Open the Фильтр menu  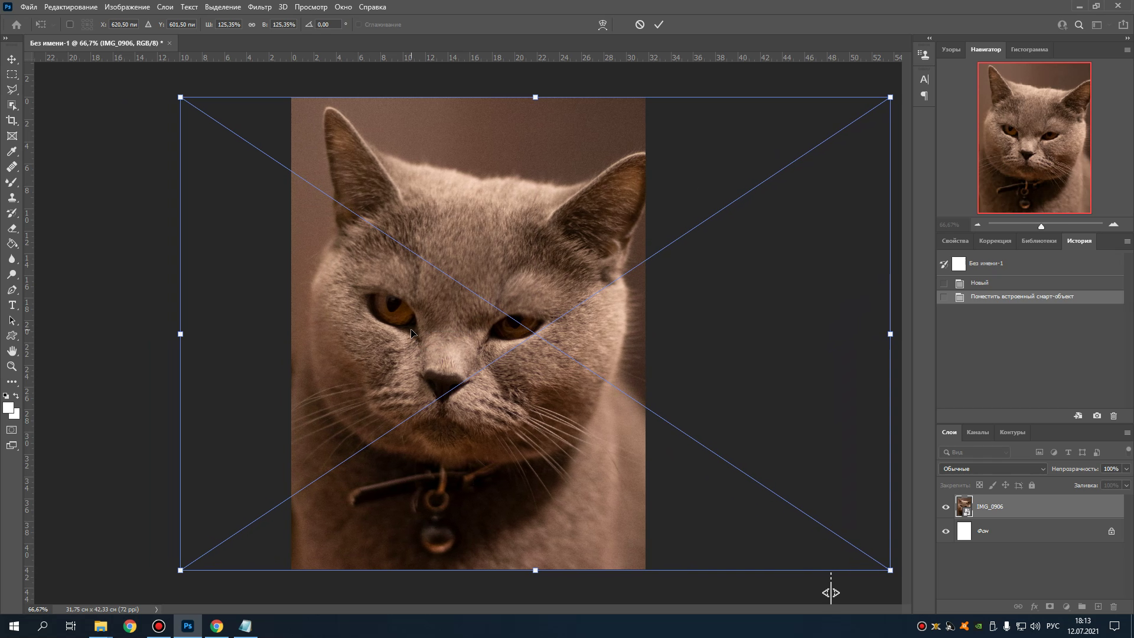click(259, 7)
